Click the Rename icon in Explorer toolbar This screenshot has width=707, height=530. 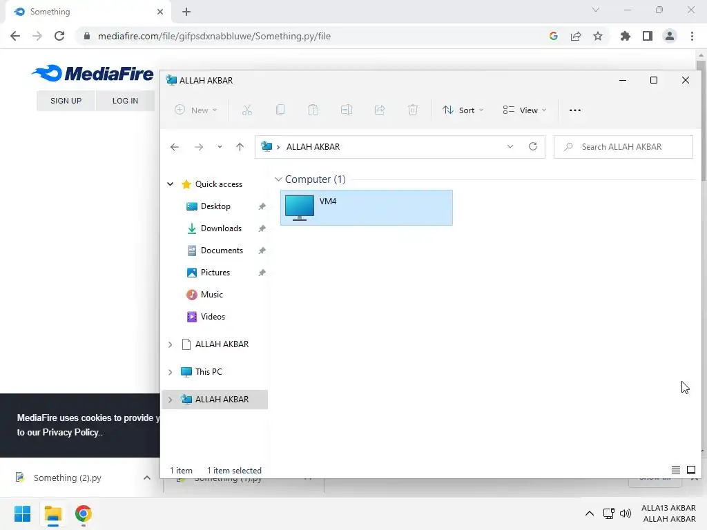point(347,110)
